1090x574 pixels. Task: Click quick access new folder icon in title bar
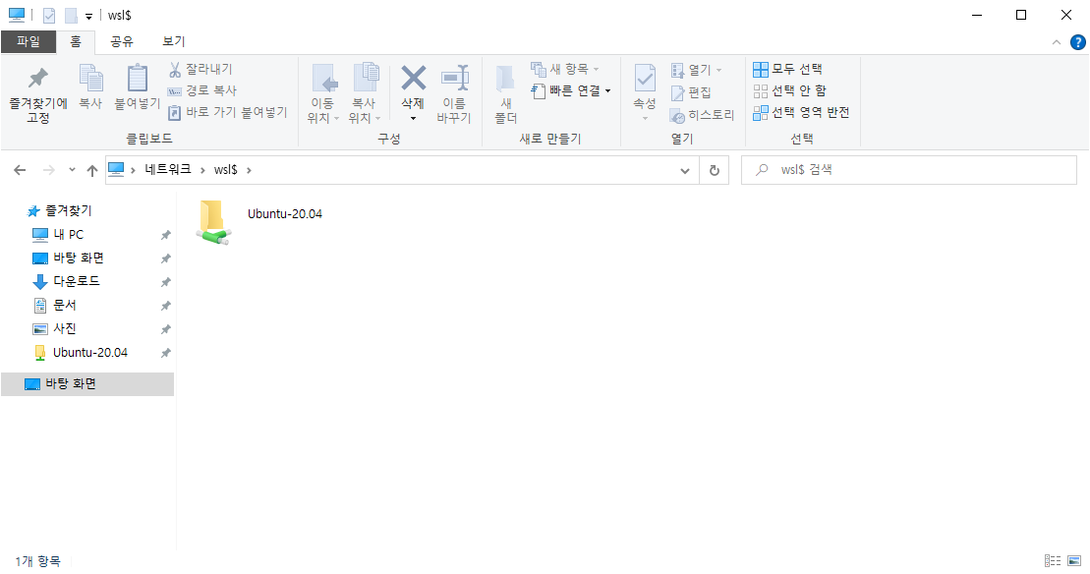coord(70,16)
